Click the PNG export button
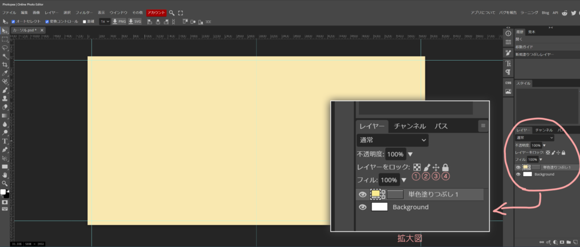 coord(119,22)
